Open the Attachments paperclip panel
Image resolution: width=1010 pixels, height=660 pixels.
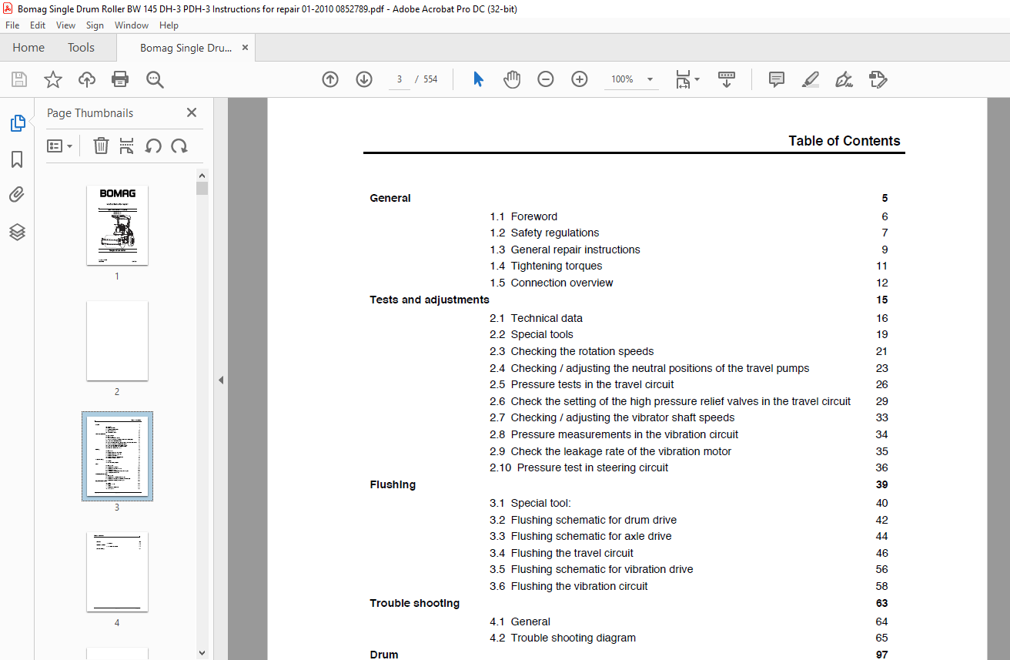[x=17, y=195]
